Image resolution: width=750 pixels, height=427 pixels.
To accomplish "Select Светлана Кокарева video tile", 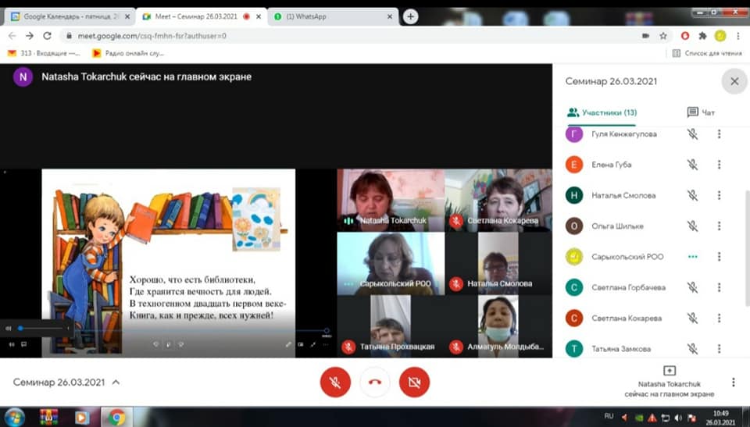I will point(498,200).
